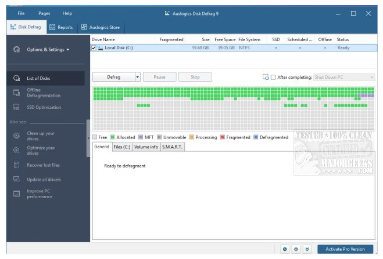383x259 pixels.
Task: Open the Pages menu
Action: pyautogui.click(x=44, y=13)
